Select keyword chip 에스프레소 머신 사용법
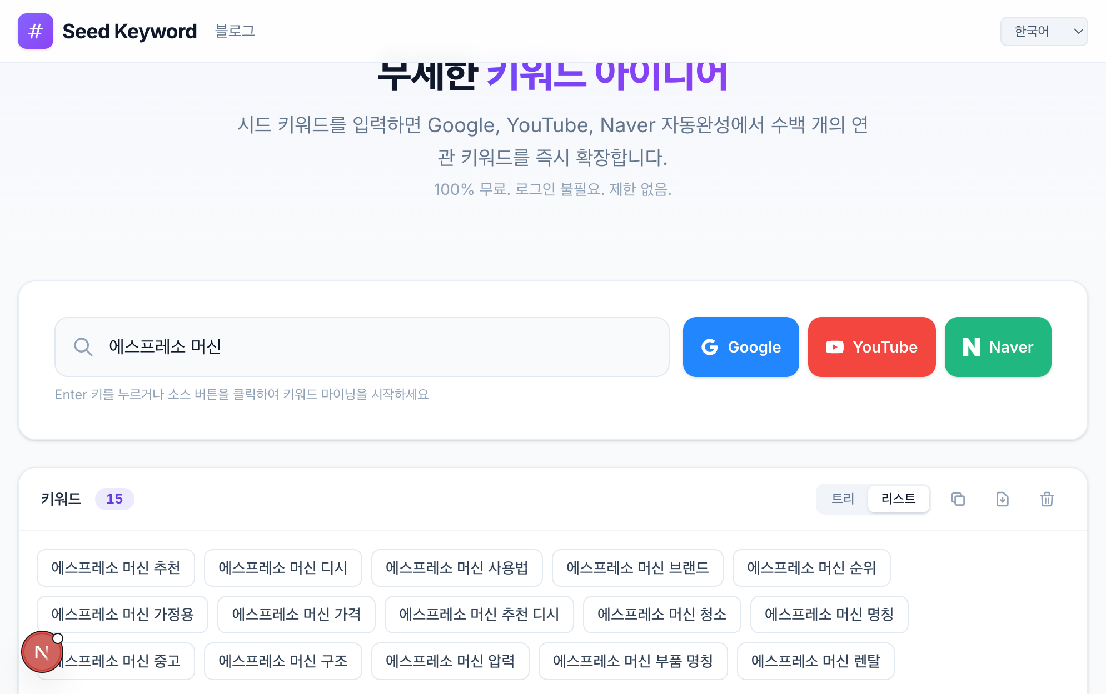 point(457,568)
